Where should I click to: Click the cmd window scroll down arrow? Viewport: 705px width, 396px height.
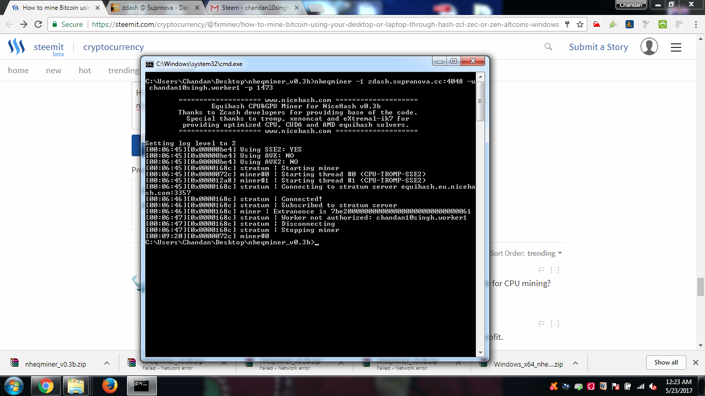pyautogui.click(x=480, y=353)
